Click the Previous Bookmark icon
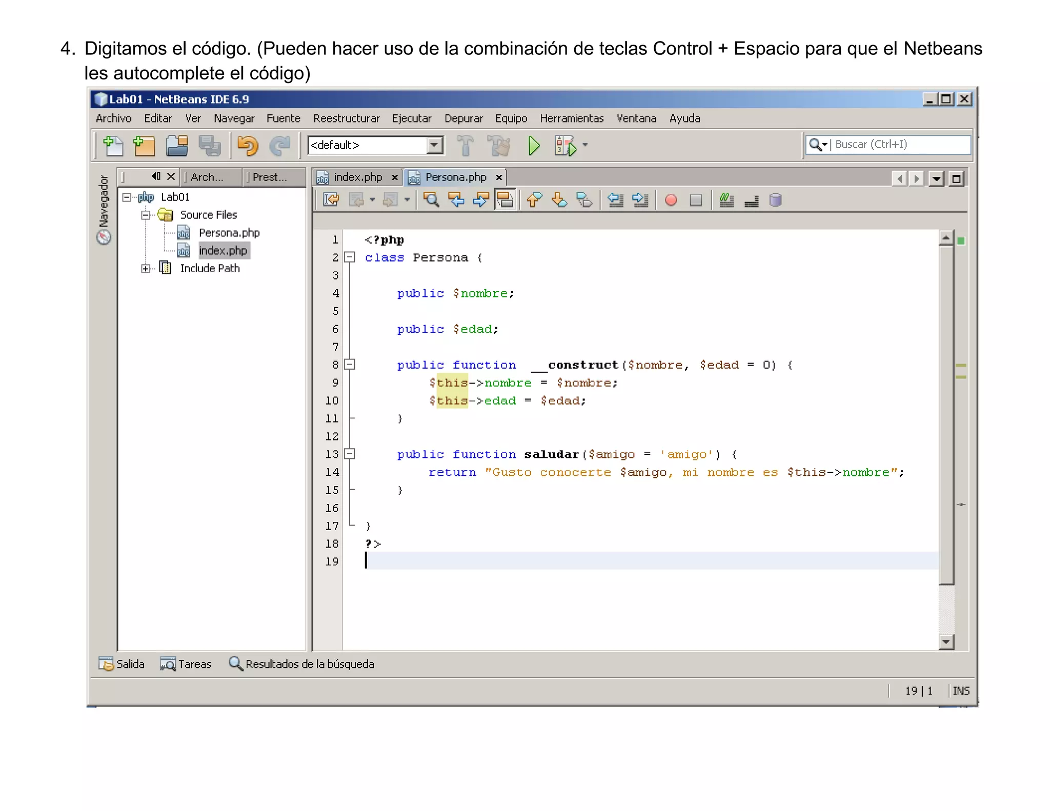Viewport: 1050px width, 811px height. (534, 200)
